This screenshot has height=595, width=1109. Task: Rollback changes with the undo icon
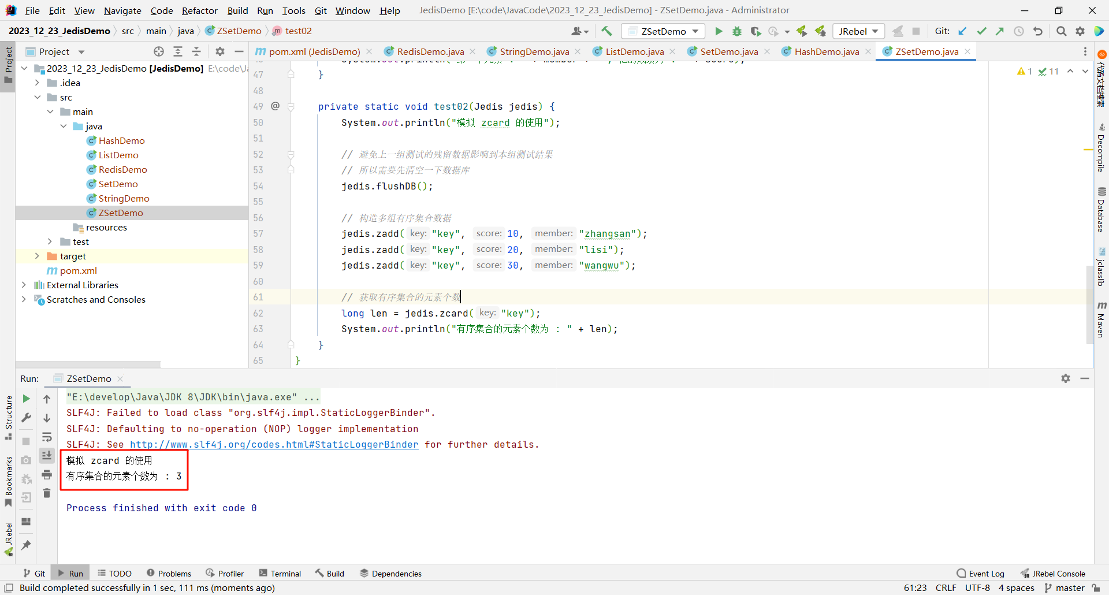pyautogui.click(x=1038, y=31)
